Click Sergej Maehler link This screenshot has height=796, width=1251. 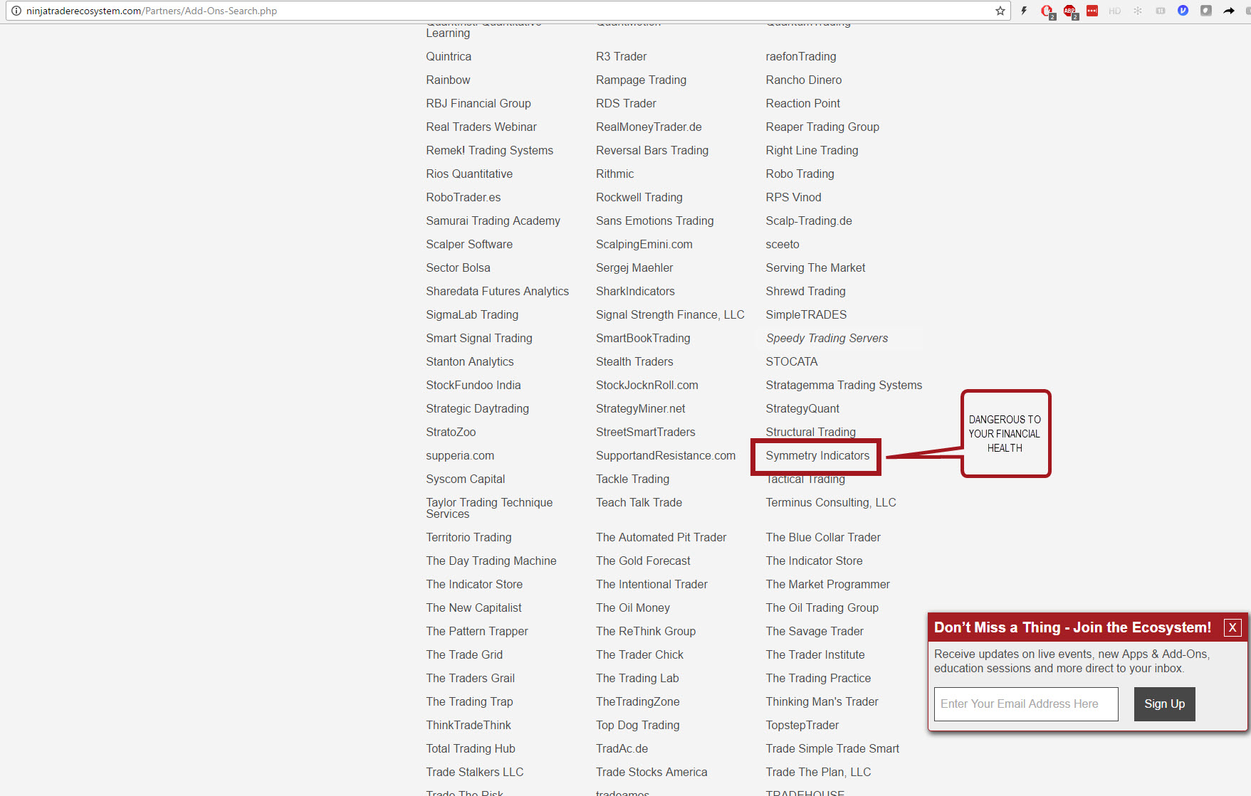pyautogui.click(x=634, y=267)
